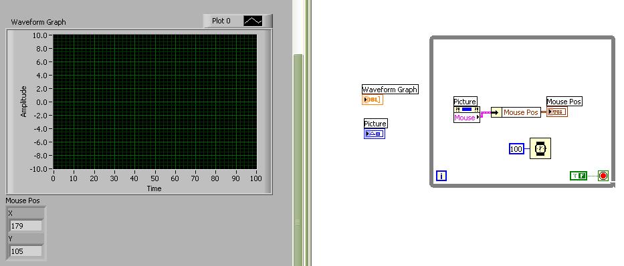
Task: Click the Picture property node header
Action: (x=467, y=110)
